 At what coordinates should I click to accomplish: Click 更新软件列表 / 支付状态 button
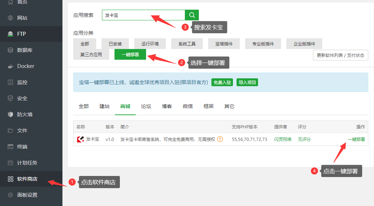tap(340, 55)
